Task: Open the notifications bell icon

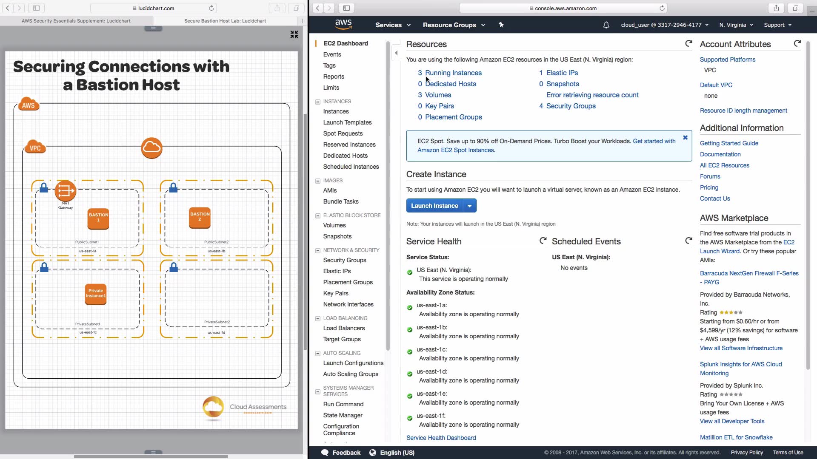Action: click(x=606, y=25)
